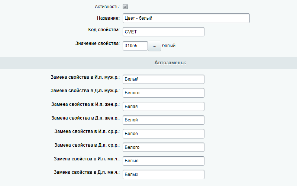Focus the И.п. мн.ч. field with 'Белые'

tap(163, 161)
